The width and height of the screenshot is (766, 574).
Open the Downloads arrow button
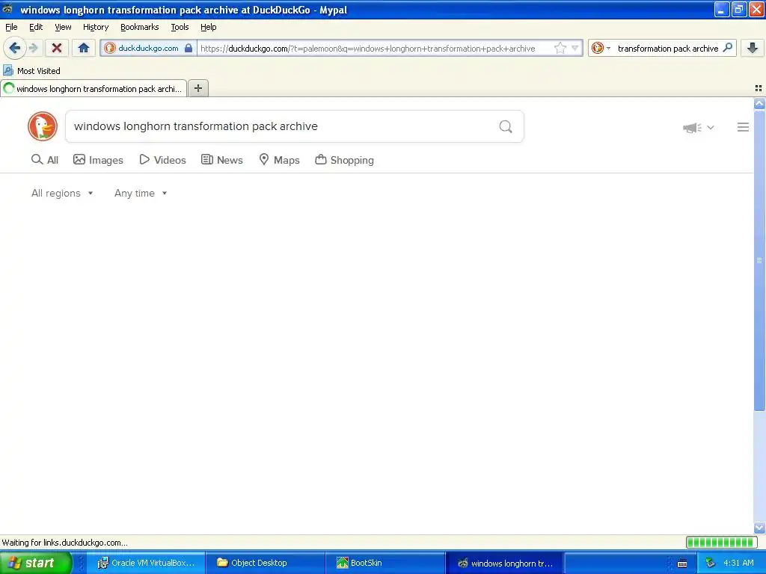tap(753, 48)
